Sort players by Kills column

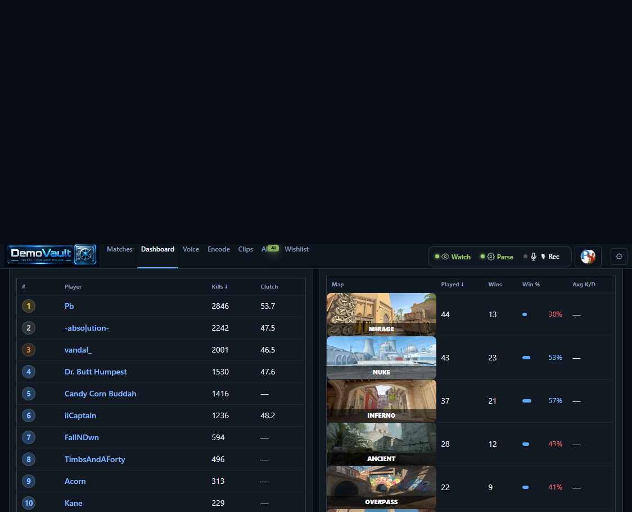(220, 286)
